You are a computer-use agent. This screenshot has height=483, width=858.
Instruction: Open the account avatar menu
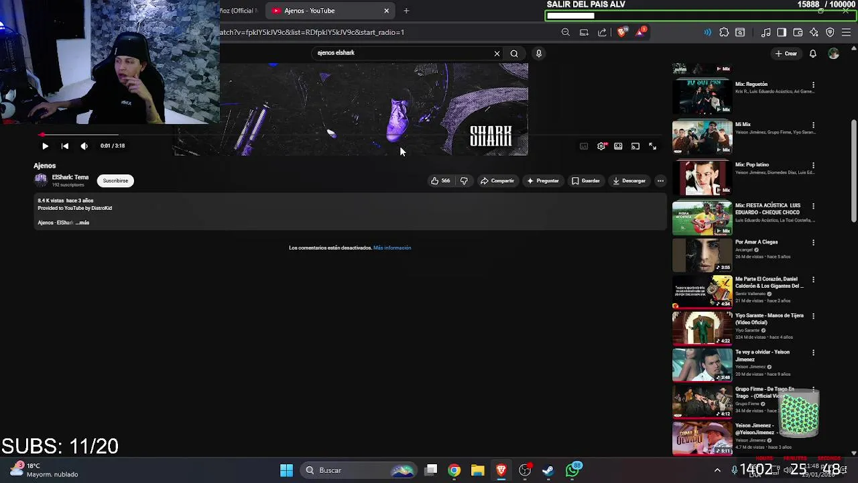click(x=833, y=54)
